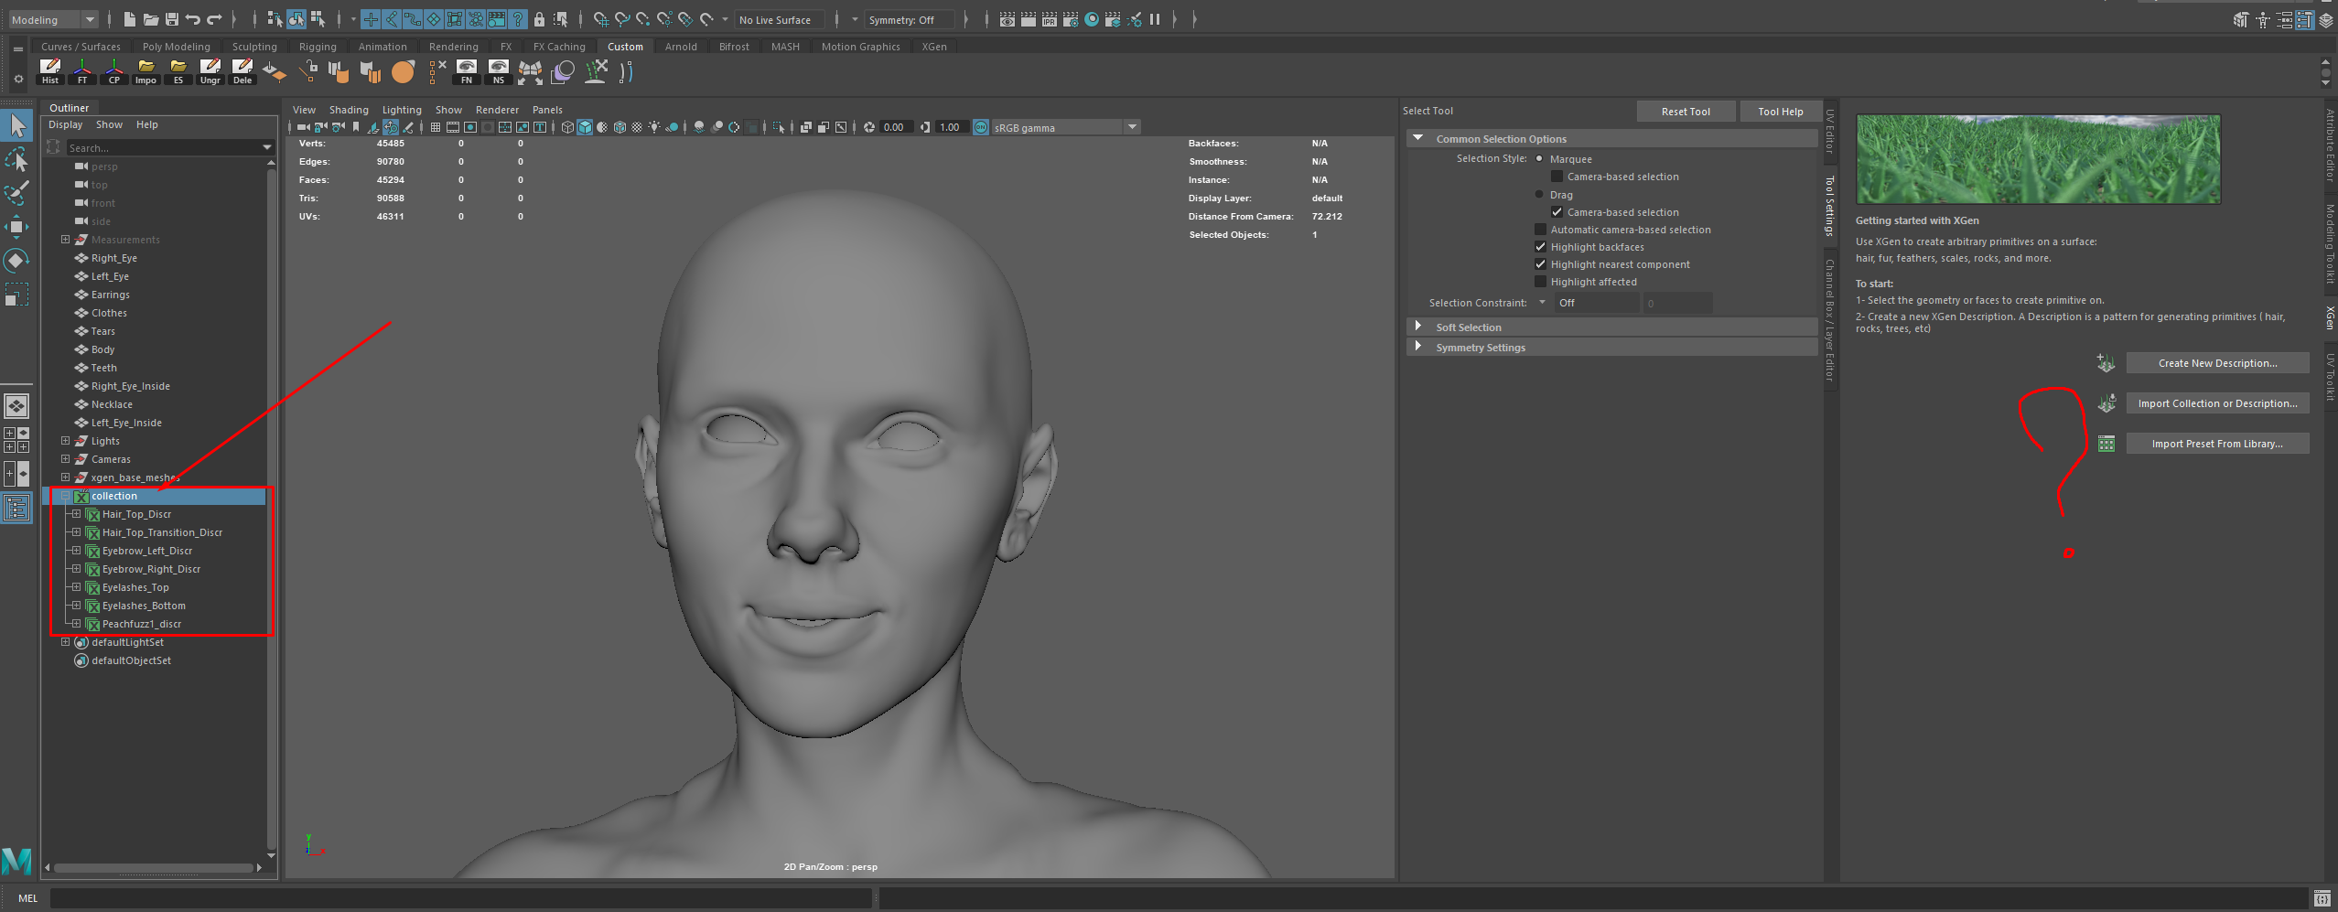The height and width of the screenshot is (912, 2338).
Task: Toggle view transform ON button beside sRGB gamma
Action: [x=981, y=127]
